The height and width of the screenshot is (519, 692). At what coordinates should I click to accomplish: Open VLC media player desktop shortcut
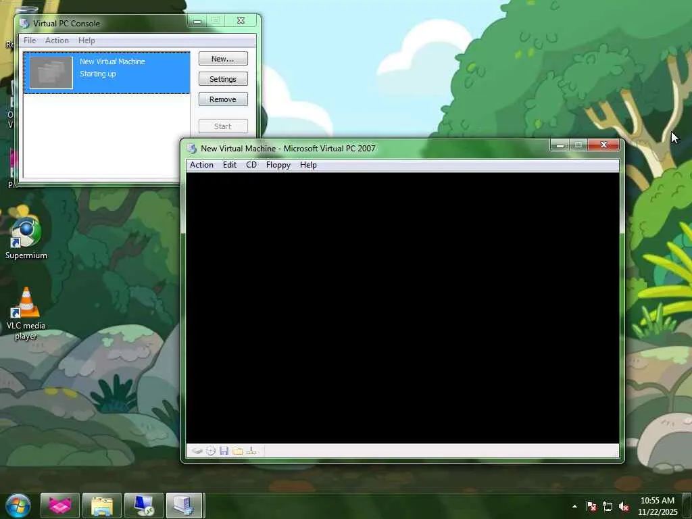click(x=26, y=314)
